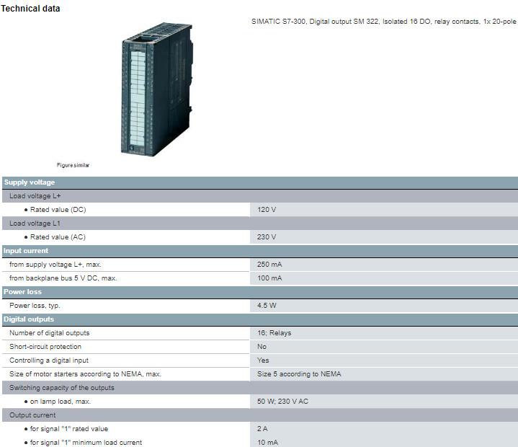518x447 pixels.
Task: Select the Input current section header
Action: 260,251
